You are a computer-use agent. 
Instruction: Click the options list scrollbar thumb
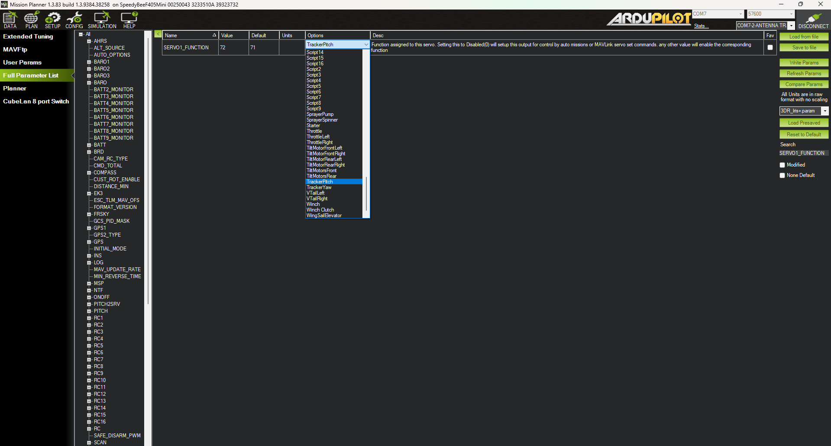pos(366,194)
